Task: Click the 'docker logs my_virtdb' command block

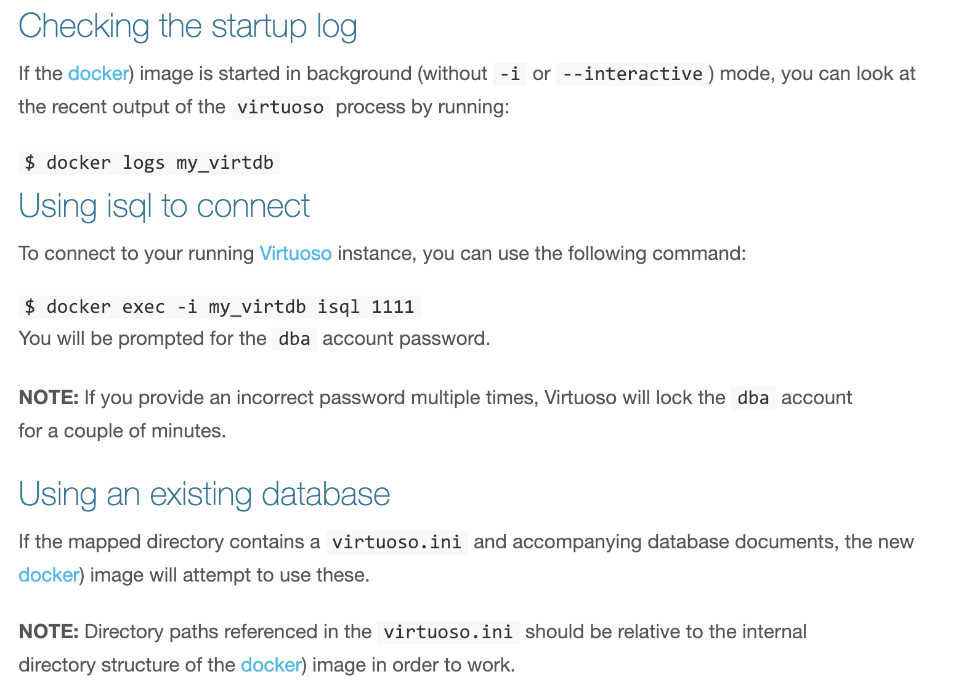Action: click(149, 163)
